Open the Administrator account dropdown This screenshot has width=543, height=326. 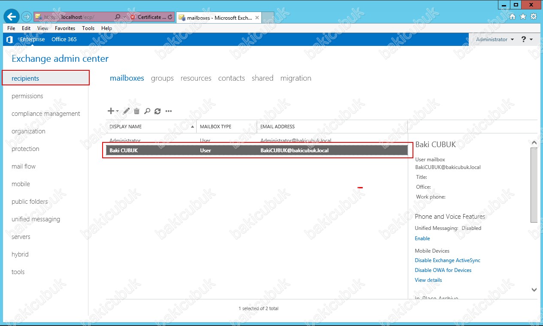(495, 39)
